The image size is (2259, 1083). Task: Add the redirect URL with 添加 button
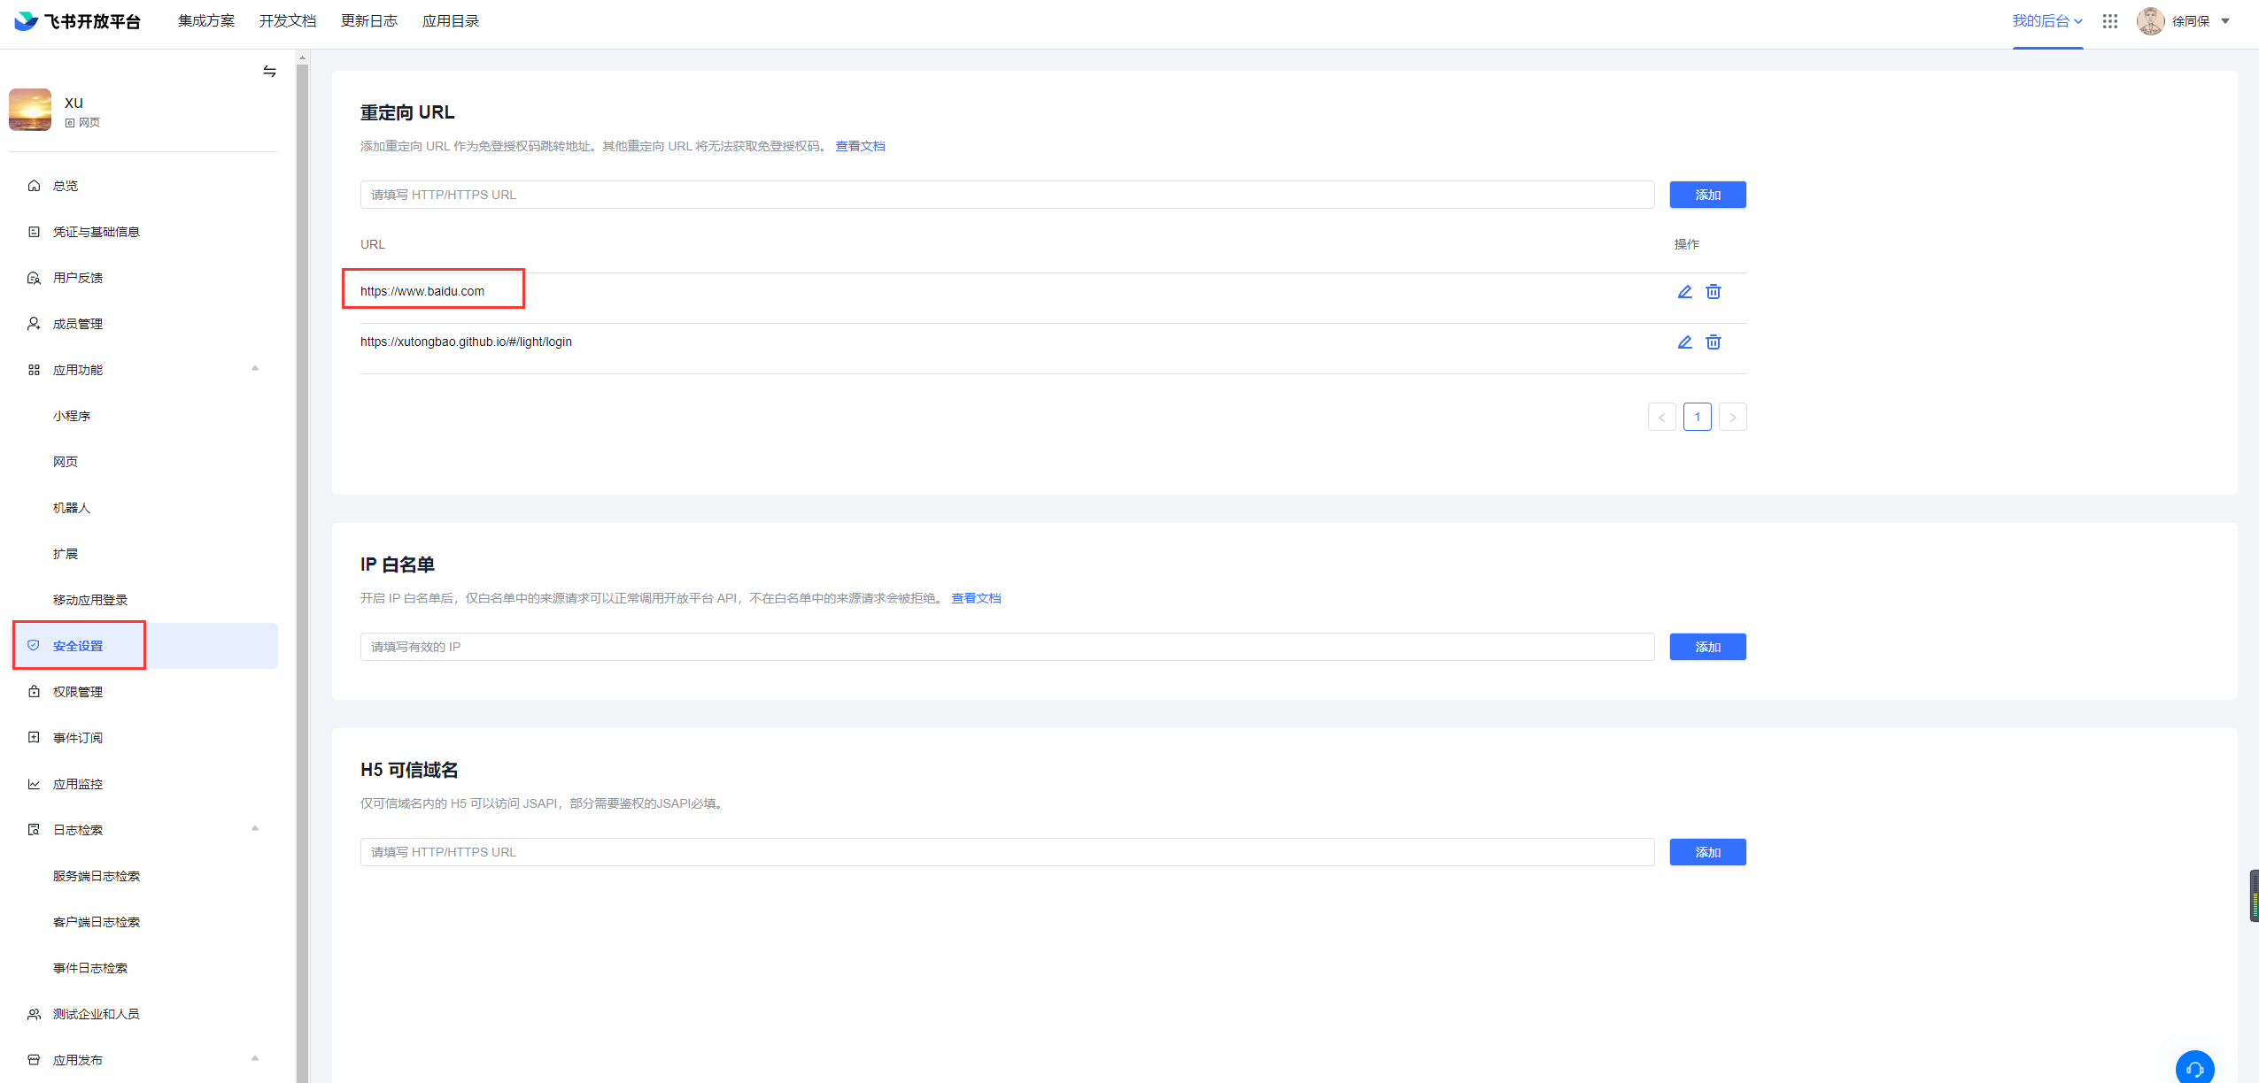1706,195
